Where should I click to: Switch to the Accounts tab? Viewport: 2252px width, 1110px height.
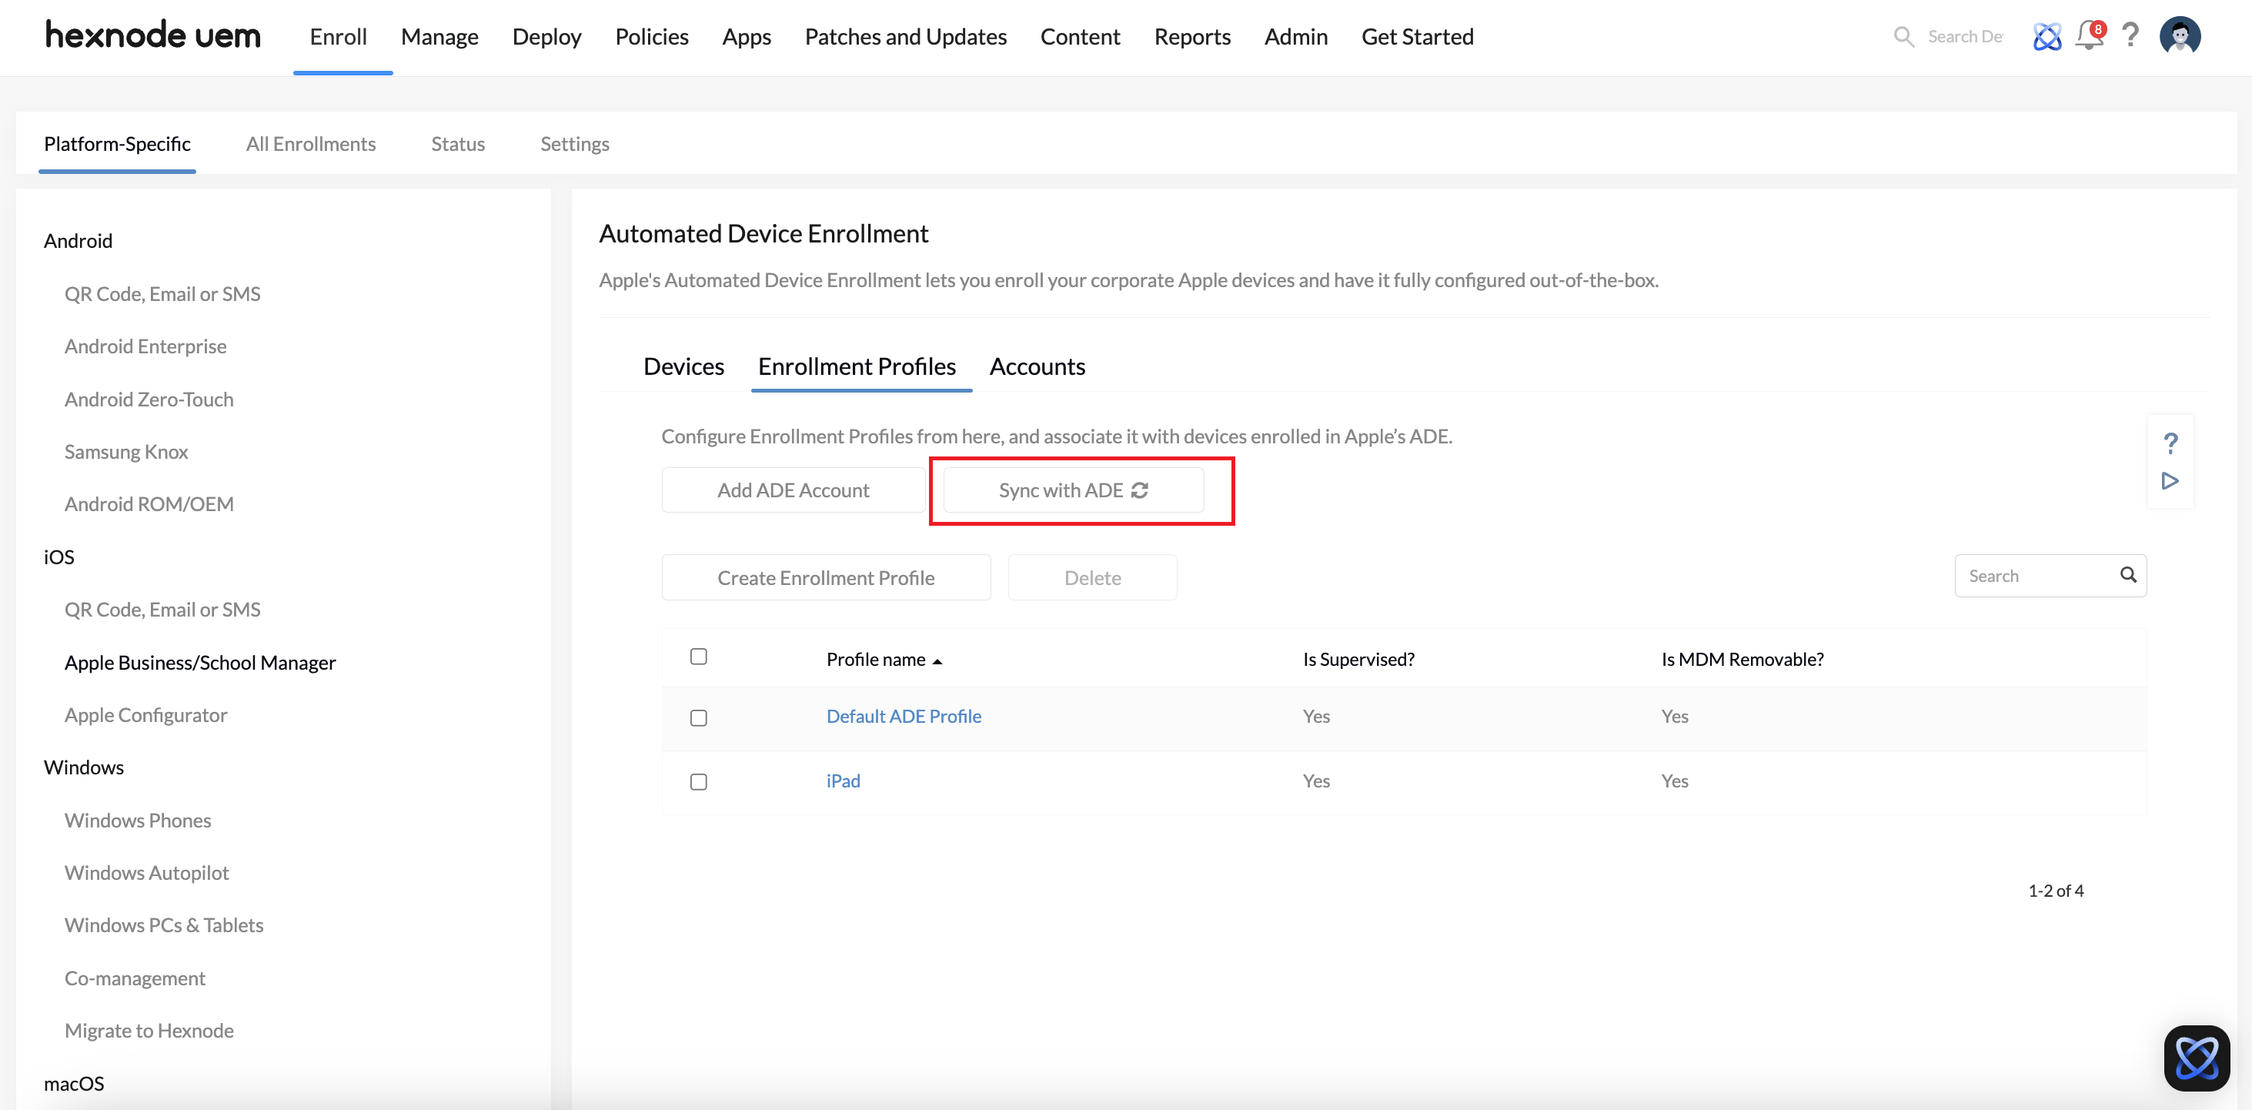point(1037,366)
